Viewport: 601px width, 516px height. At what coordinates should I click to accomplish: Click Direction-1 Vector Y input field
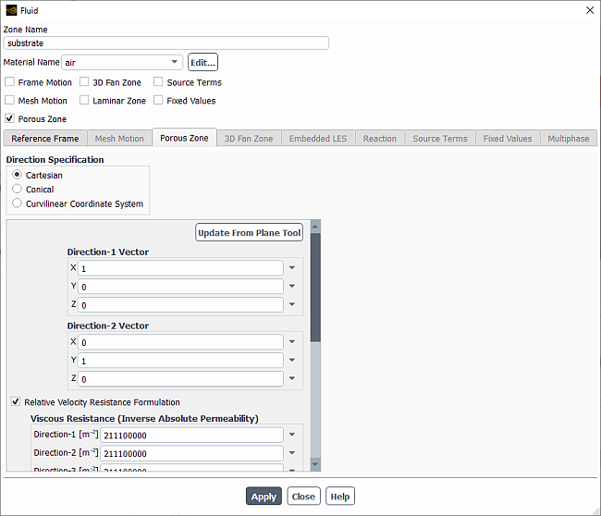click(x=180, y=287)
